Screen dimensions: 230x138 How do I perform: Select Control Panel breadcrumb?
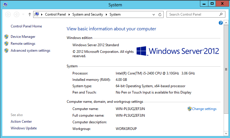[x=55, y=14]
